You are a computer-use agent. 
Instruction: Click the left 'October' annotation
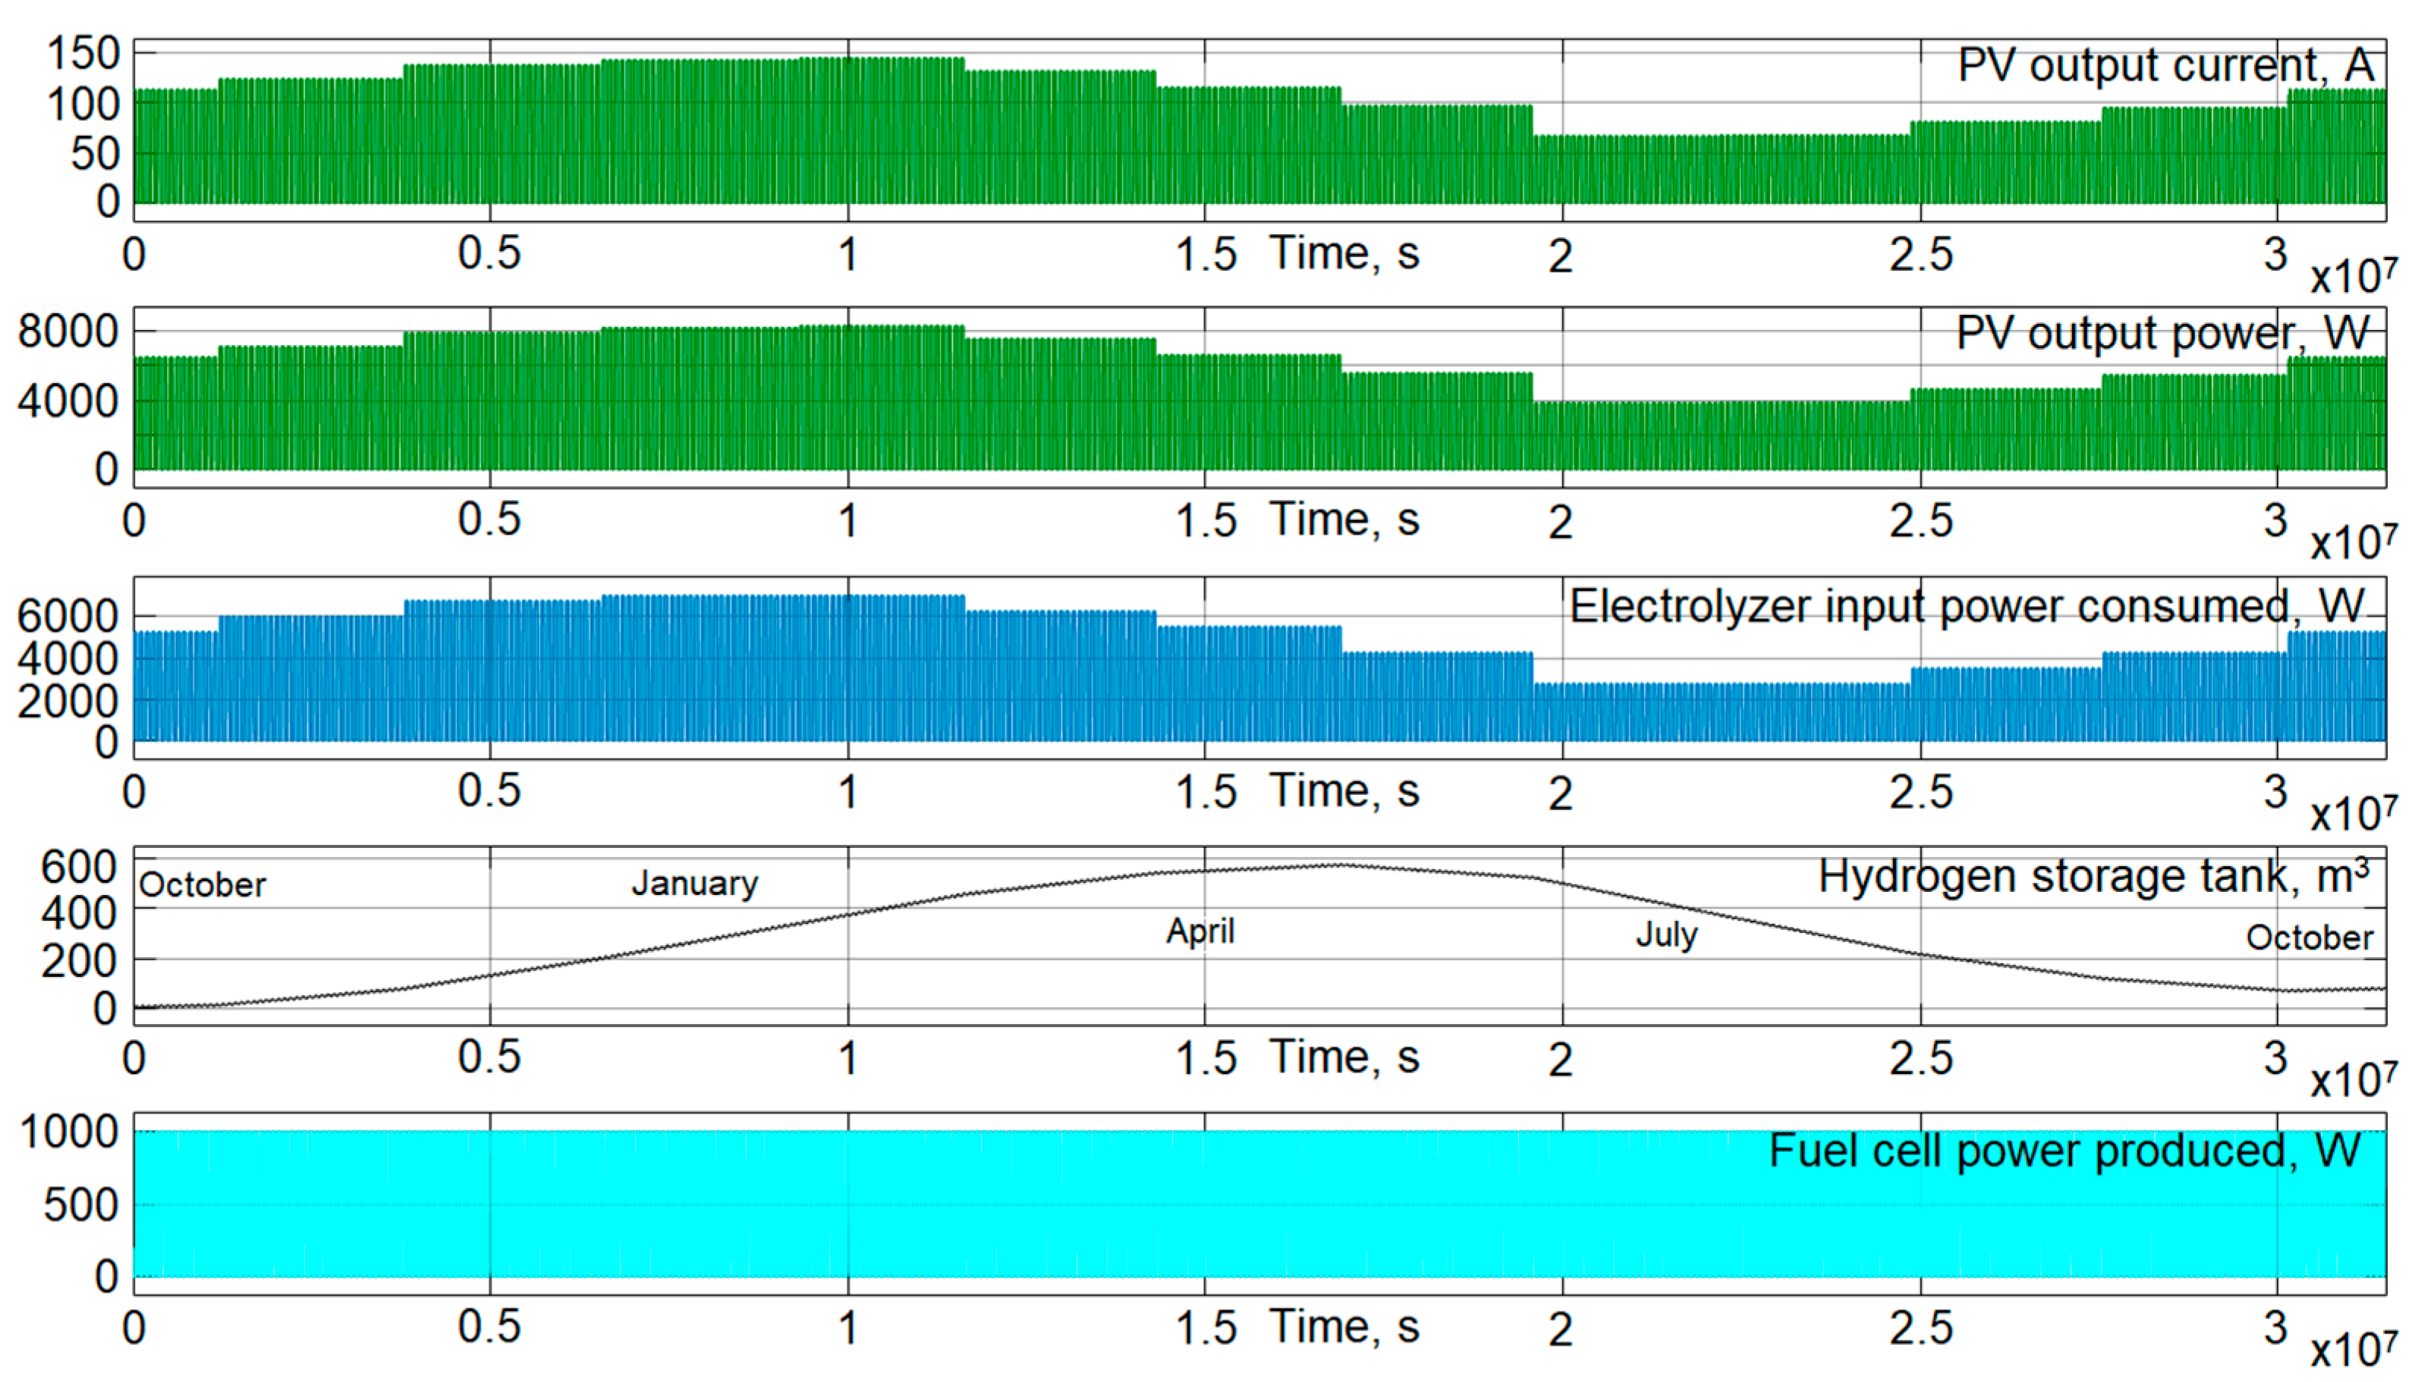(x=202, y=886)
